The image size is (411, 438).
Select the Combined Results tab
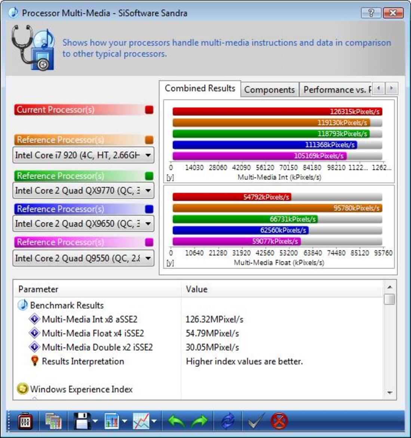tap(200, 88)
